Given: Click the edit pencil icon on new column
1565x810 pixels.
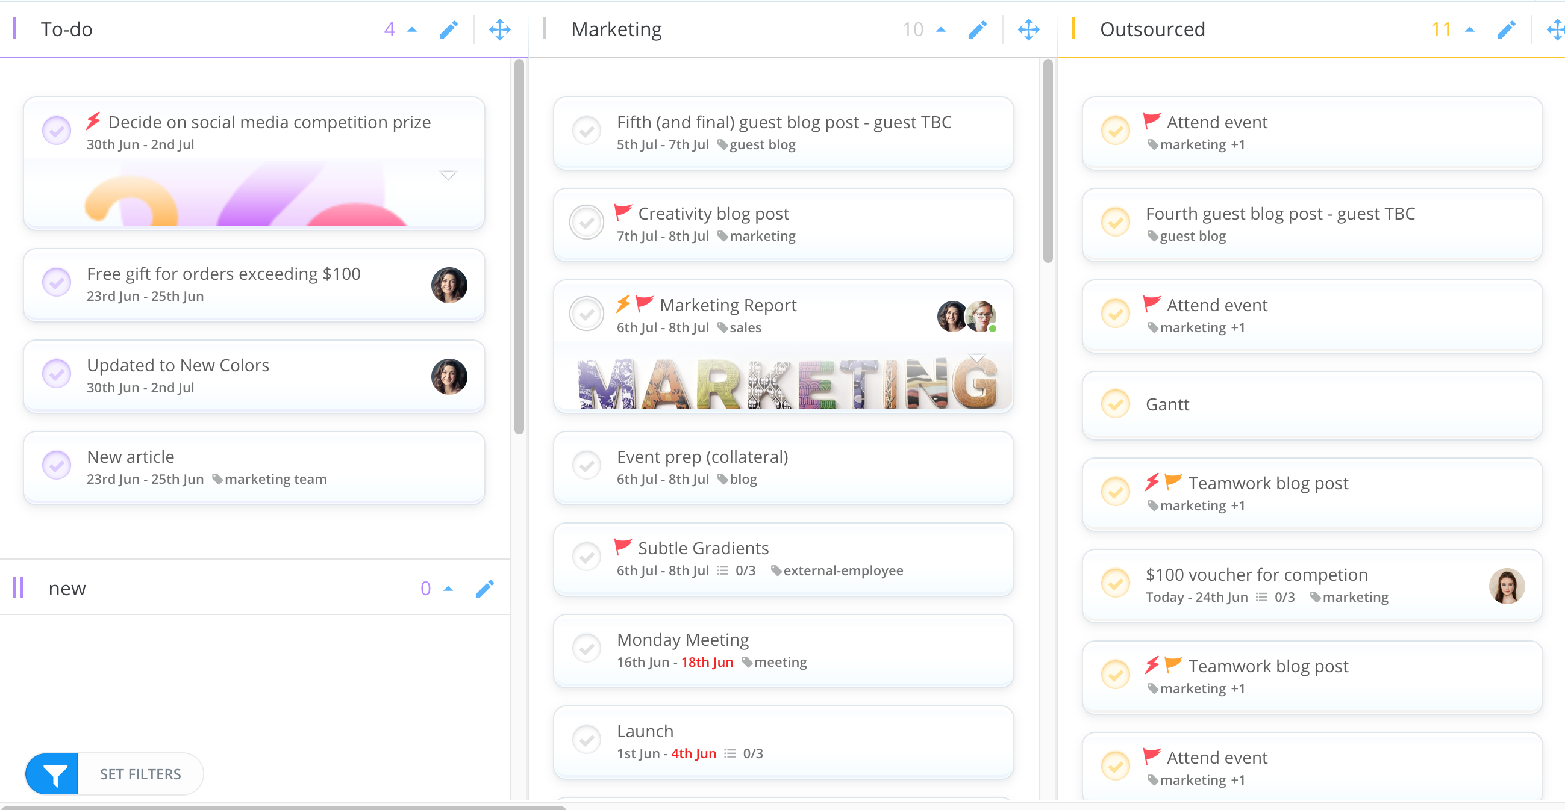Looking at the screenshot, I should click(x=485, y=588).
